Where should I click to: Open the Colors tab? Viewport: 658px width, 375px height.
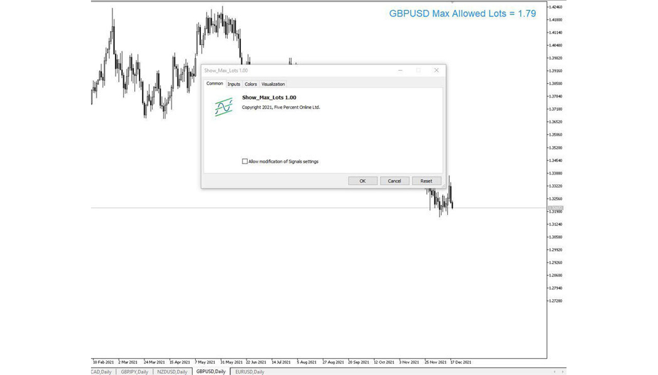pyautogui.click(x=251, y=84)
